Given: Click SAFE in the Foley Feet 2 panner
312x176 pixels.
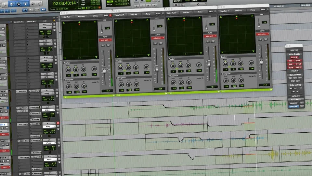Looking at the screenshot, I should (158, 14).
